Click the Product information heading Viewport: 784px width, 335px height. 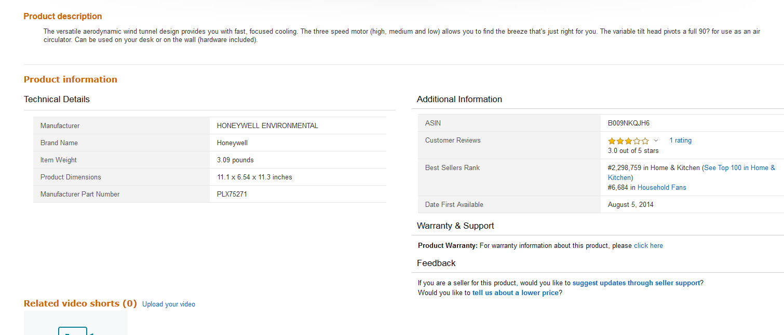tap(71, 79)
